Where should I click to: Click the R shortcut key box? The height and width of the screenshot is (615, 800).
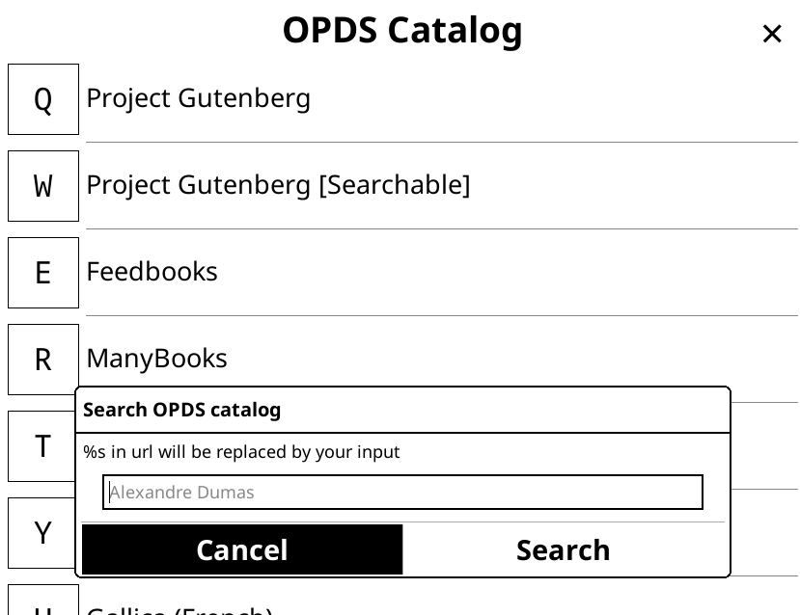click(x=42, y=359)
